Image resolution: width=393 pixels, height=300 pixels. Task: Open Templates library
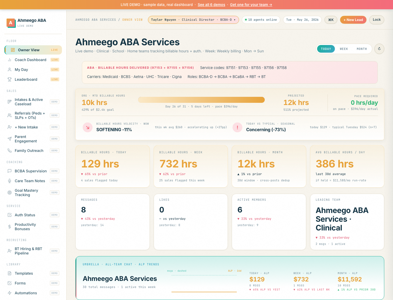(x=33, y=273)
